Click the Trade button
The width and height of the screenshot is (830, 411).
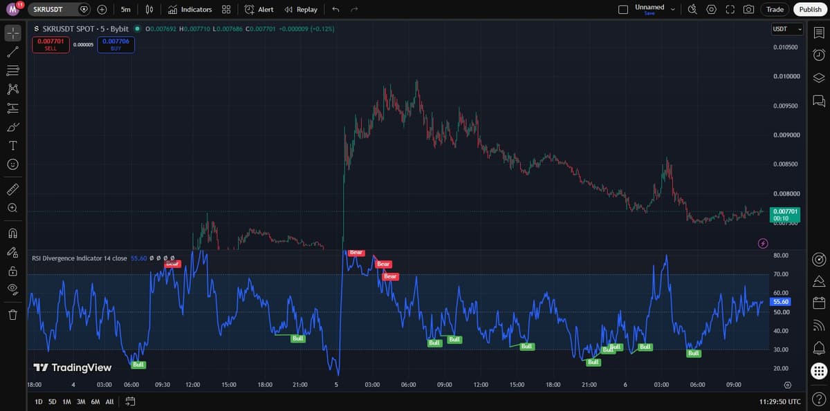click(x=775, y=10)
